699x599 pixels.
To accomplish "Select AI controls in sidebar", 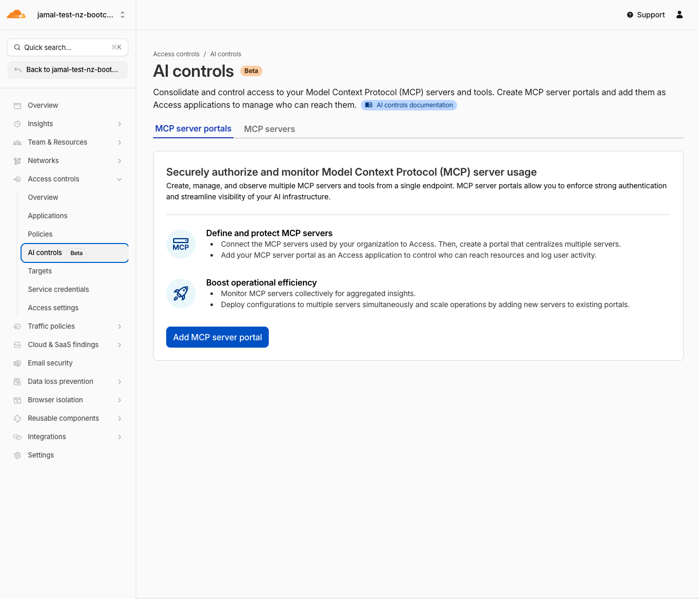I will click(75, 252).
